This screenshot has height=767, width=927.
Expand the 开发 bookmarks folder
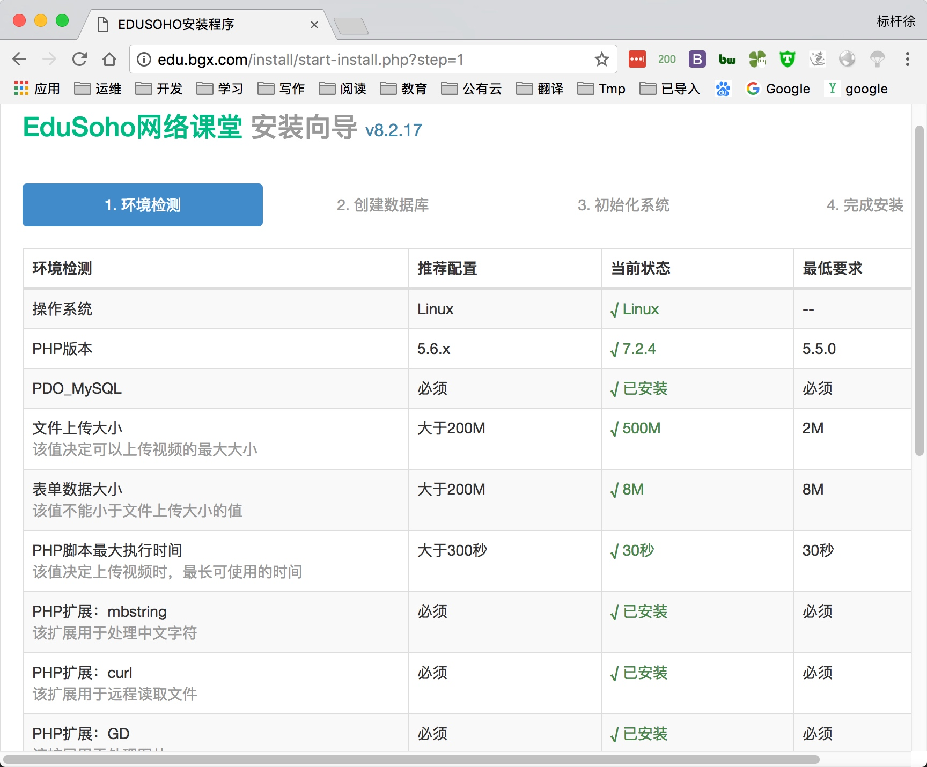159,88
